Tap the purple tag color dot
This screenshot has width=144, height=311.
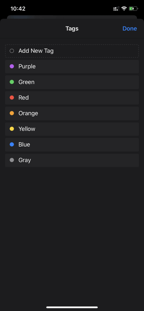12,66
